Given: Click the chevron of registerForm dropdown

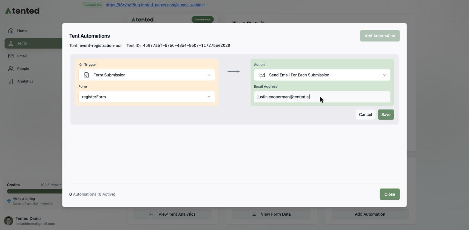Looking at the screenshot, I should (209, 97).
